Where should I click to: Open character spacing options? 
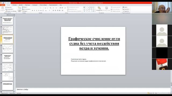point(43,11)
